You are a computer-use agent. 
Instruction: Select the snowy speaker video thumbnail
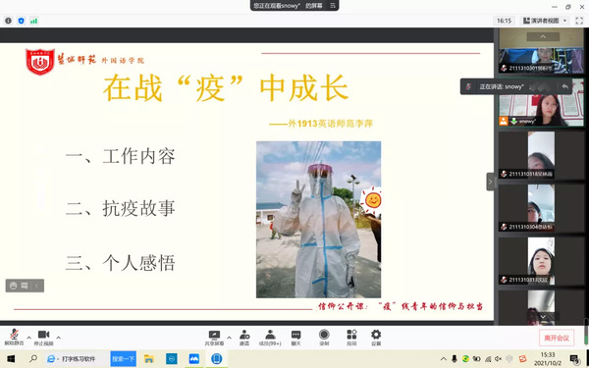541,103
